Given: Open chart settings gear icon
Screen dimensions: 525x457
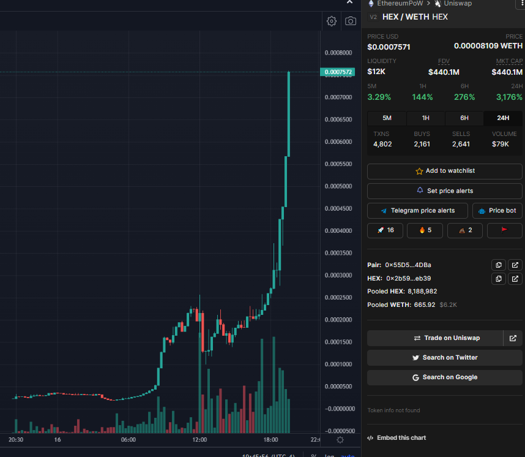Looking at the screenshot, I should (x=332, y=21).
